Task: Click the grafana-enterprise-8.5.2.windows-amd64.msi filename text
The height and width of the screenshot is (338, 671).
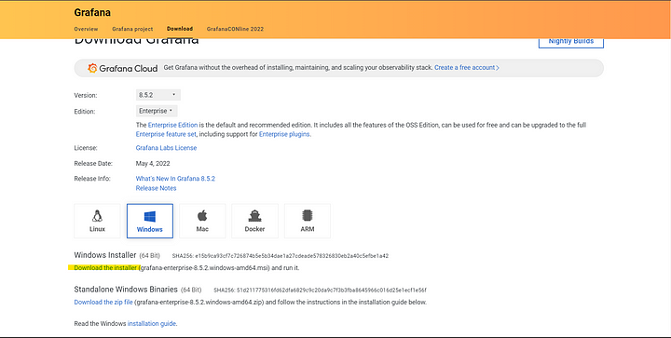Action: [x=205, y=268]
